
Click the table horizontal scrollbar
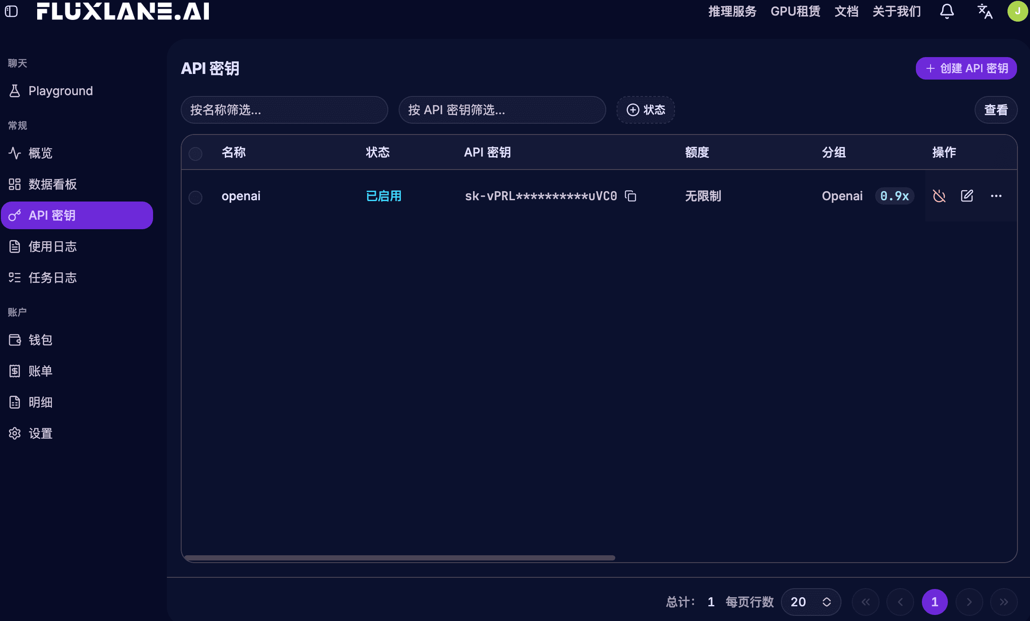(x=400, y=558)
